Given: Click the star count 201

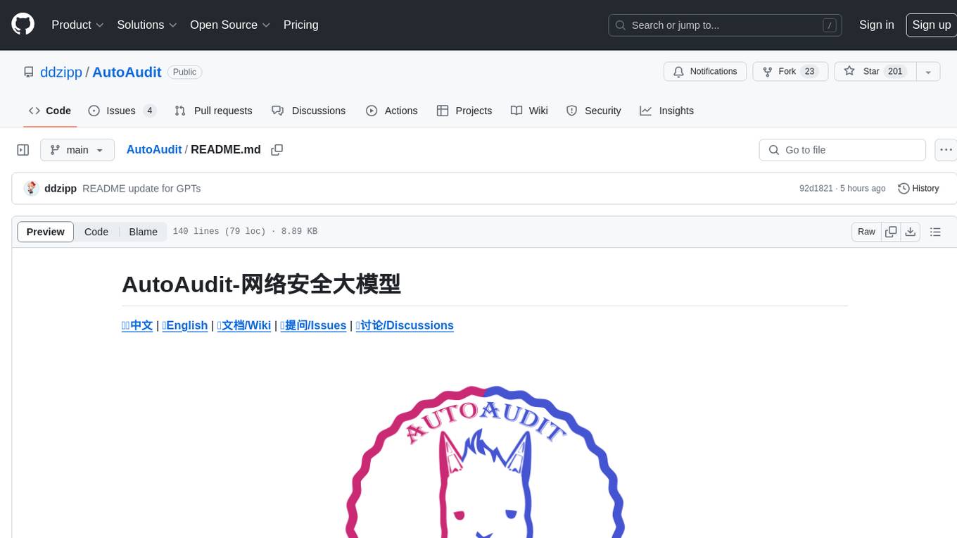Looking at the screenshot, I should (x=895, y=72).
